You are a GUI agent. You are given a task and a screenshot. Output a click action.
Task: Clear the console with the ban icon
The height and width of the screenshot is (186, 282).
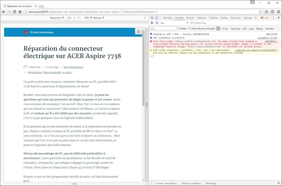click(152, 23)
